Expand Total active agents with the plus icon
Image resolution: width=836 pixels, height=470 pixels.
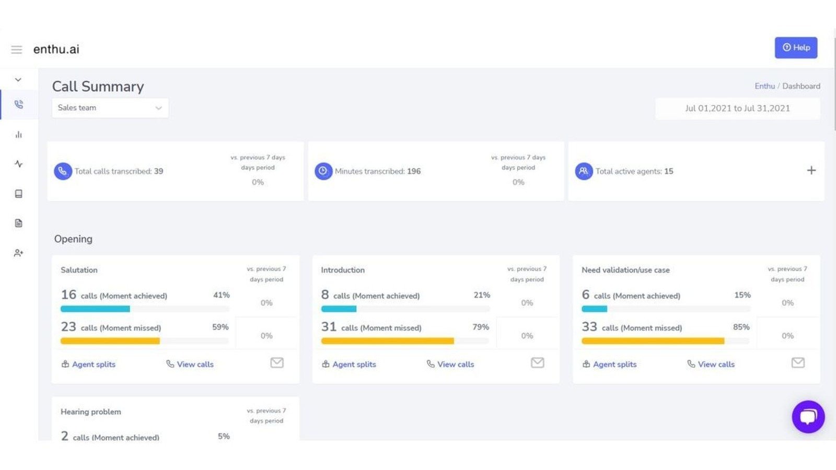click(x=811, y=170)
